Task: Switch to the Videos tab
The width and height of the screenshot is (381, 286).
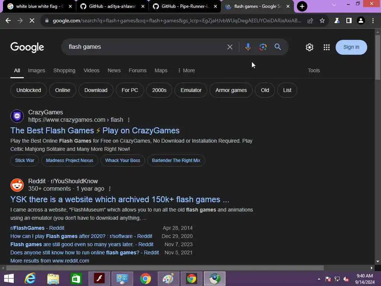Action: click(92, 70)
